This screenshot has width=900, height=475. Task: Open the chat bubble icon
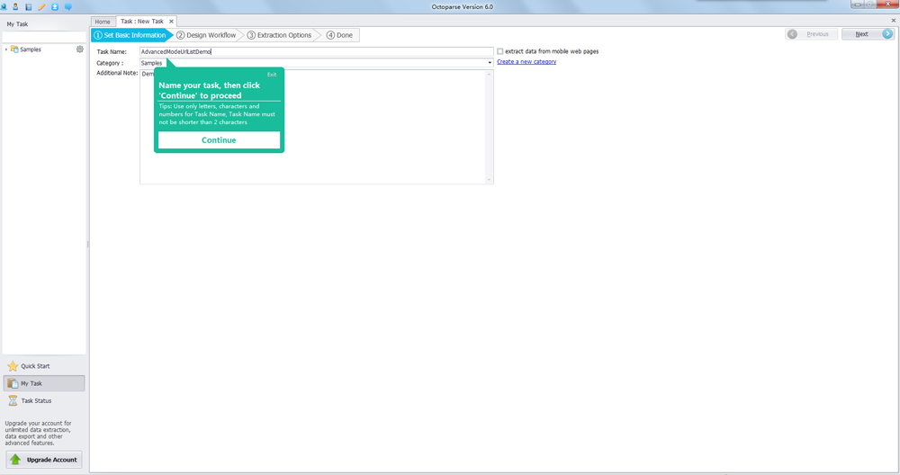pos(67,6)
